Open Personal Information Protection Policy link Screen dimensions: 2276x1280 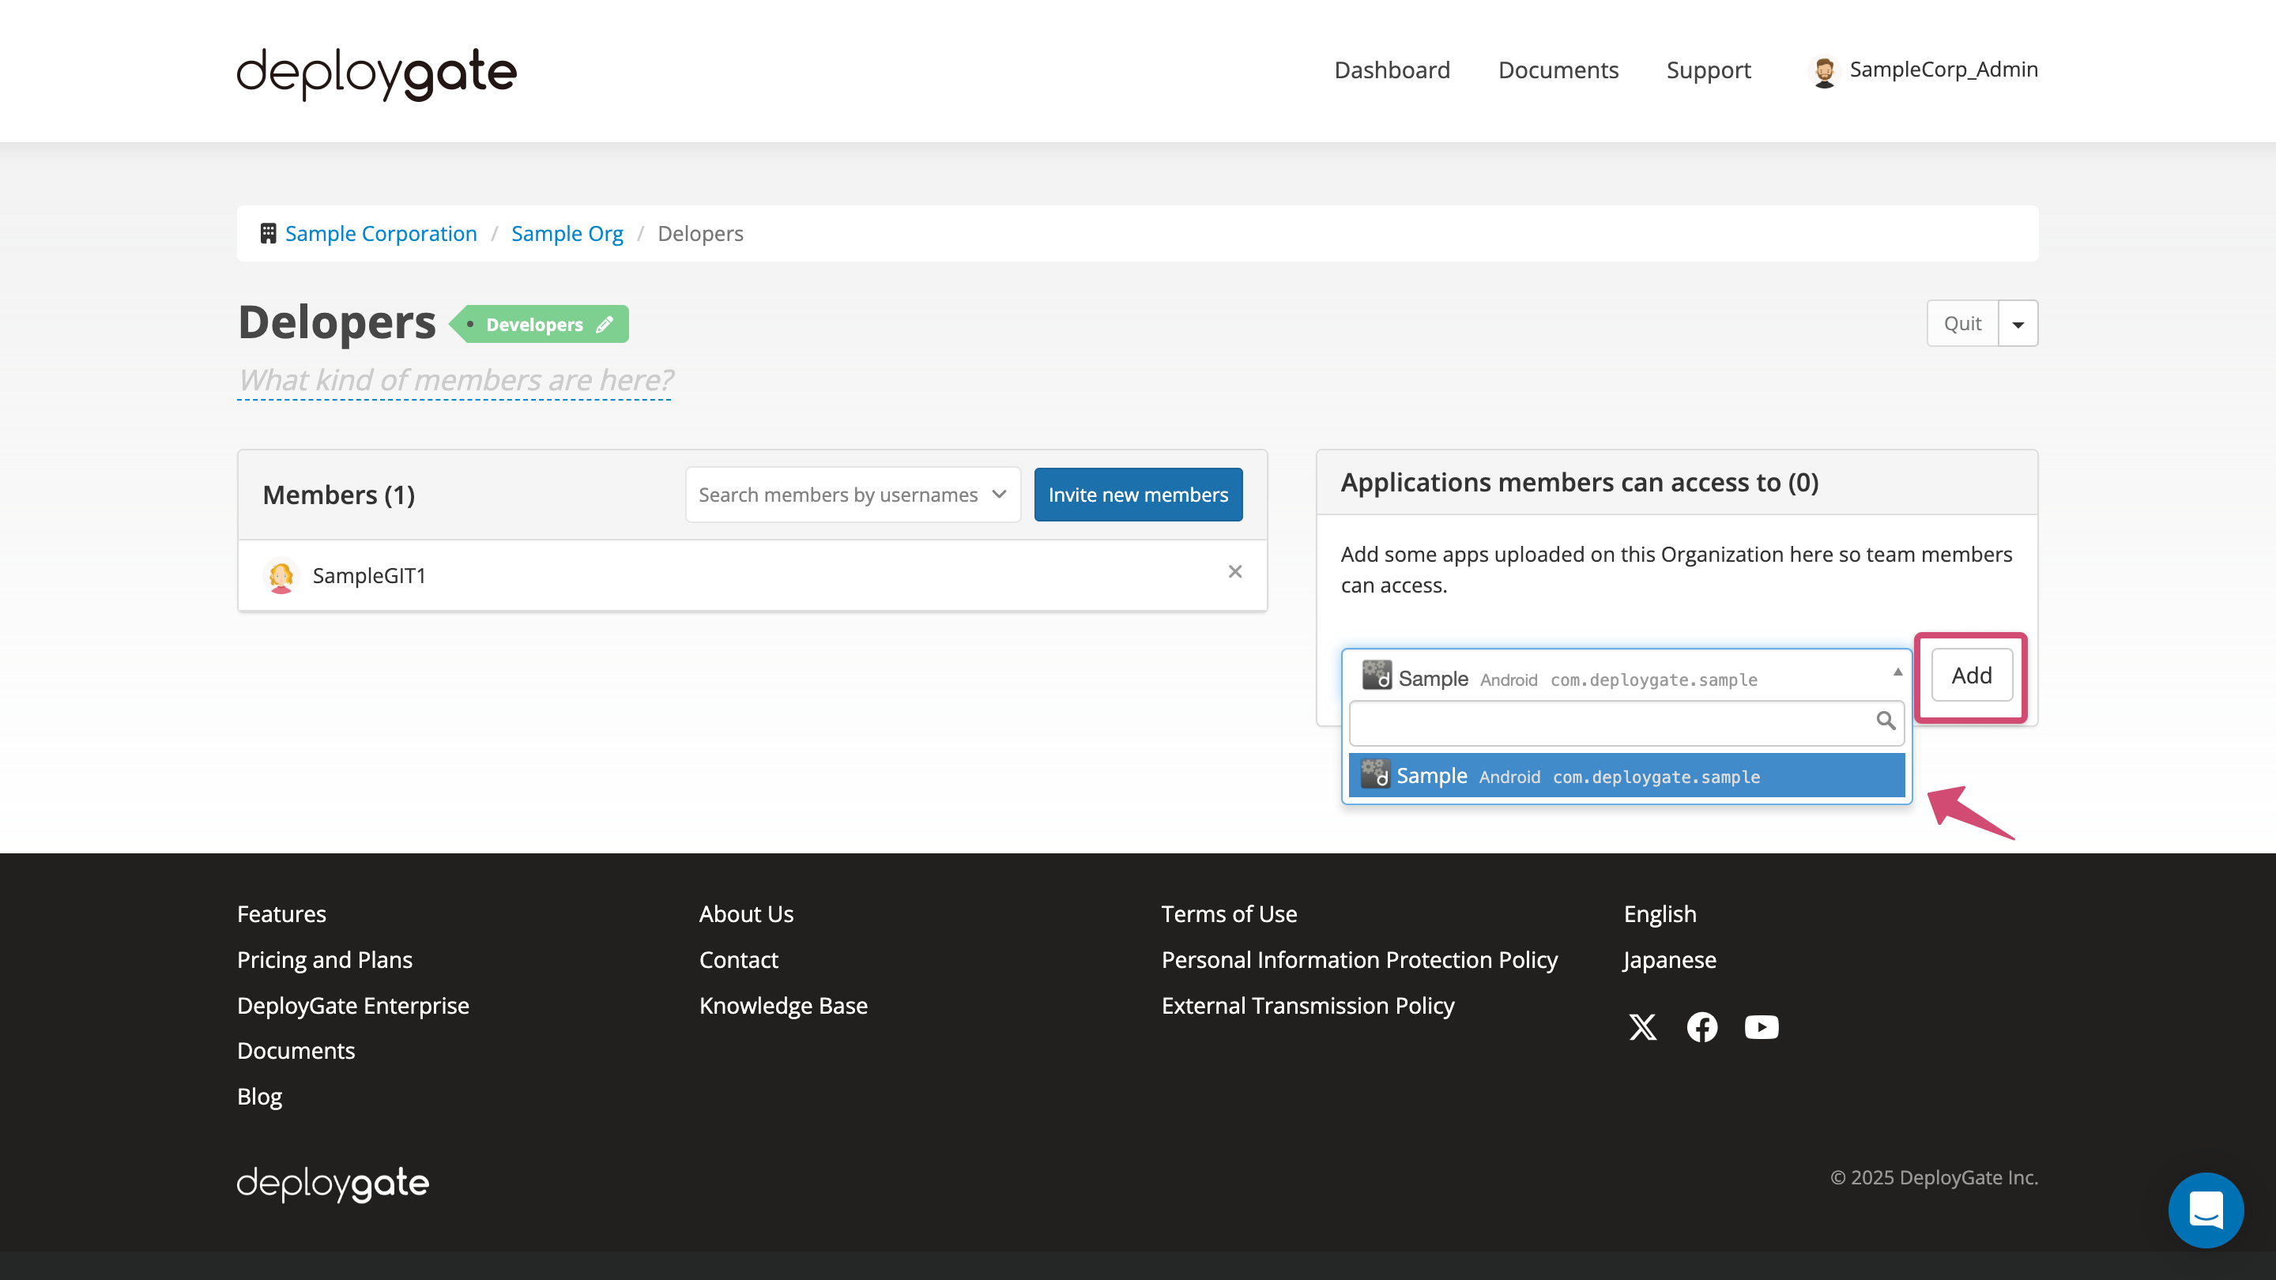click(1360, 960)
